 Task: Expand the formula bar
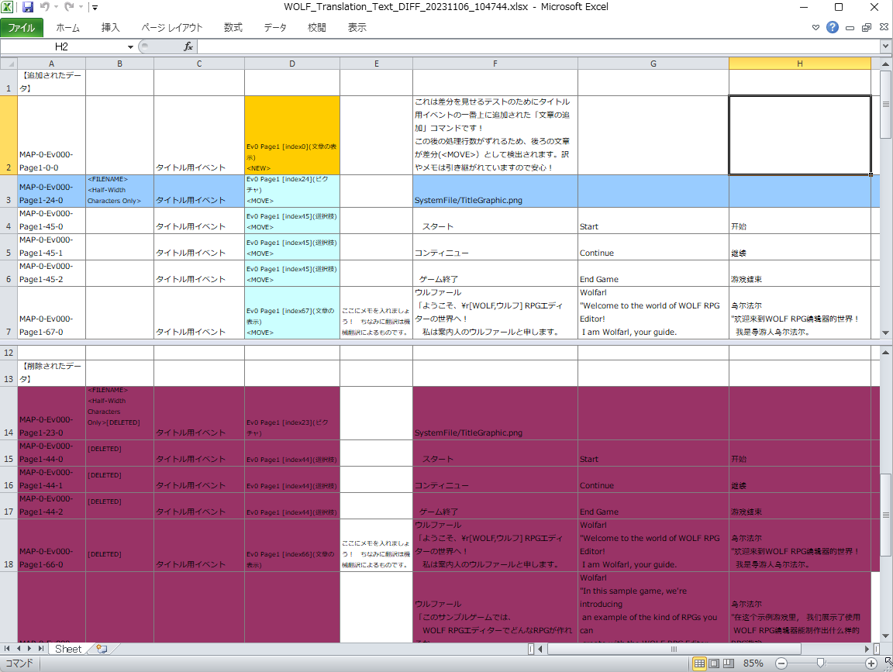(x=885, y=47)
